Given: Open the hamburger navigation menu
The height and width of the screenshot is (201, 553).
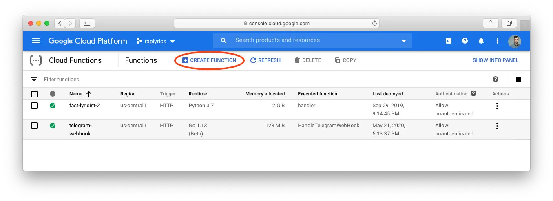Looking at the screenshot, I should (x=36, y=41).
